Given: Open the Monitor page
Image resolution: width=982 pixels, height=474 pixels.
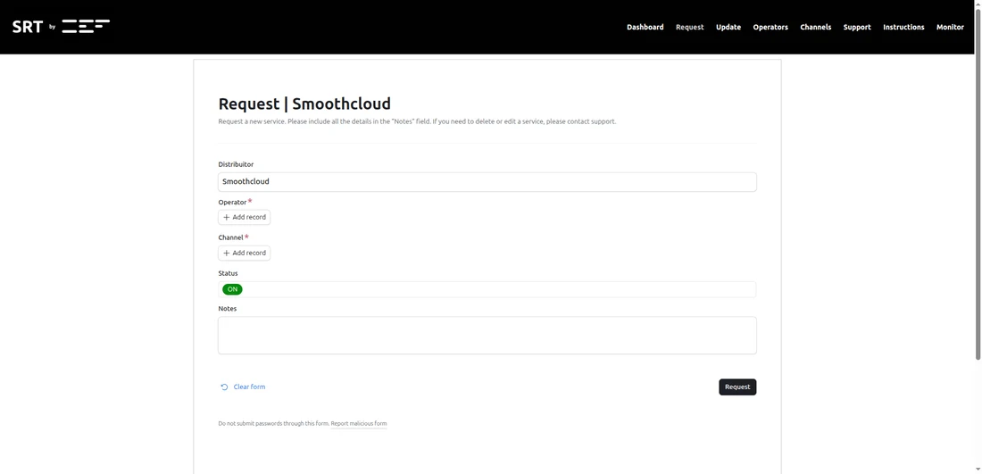Looking at the screenshot, I should 950,27.
